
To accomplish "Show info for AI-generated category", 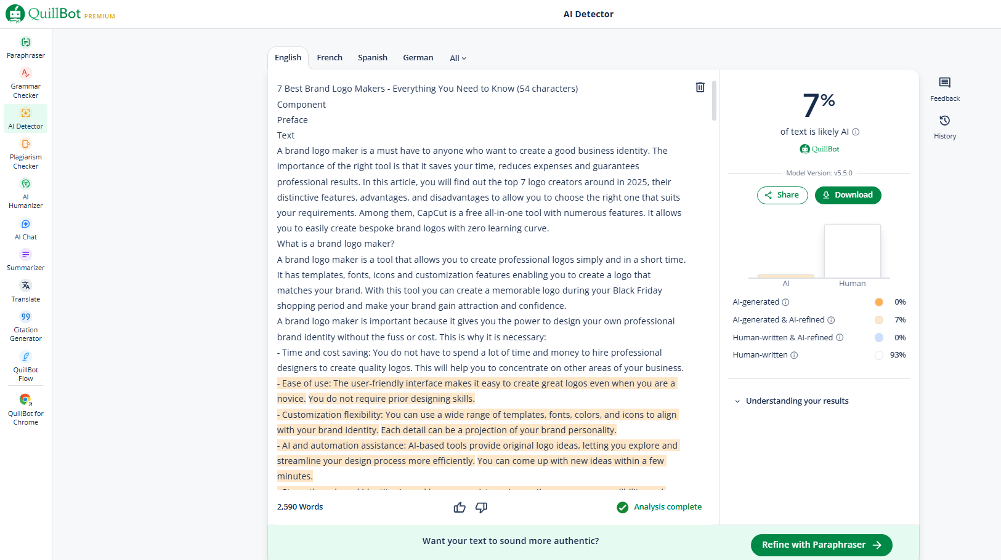I will 785,302.
